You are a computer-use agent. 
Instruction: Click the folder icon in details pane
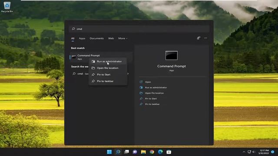point(141,93)
